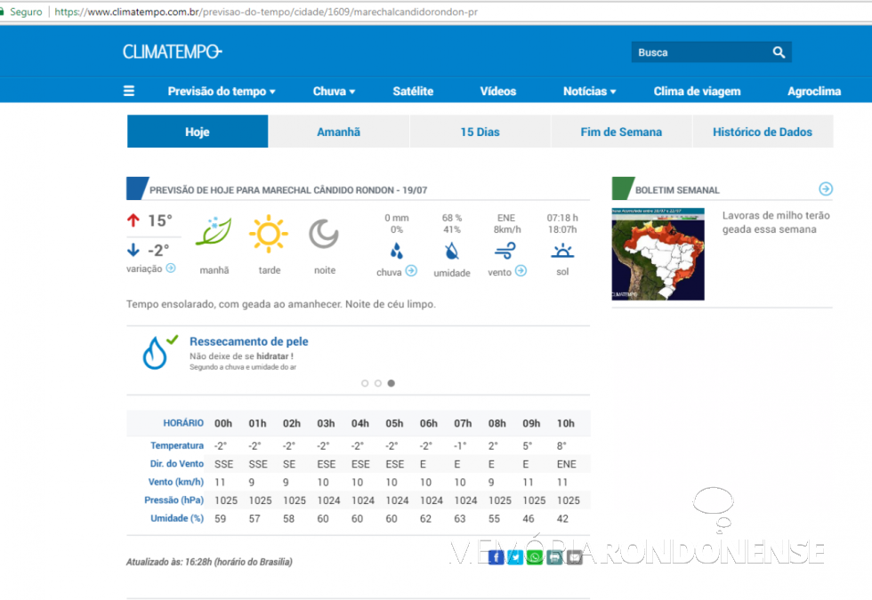Expand the Chuva menu

coord(333,91)
